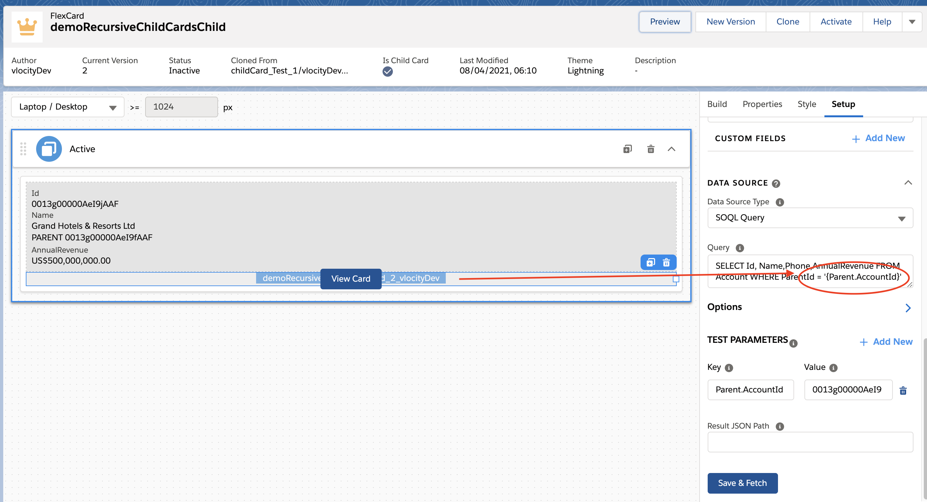Switch to the Build tab

click(717, 104)
